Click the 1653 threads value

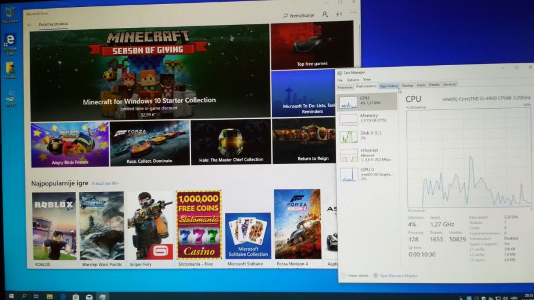coord(436,240)
